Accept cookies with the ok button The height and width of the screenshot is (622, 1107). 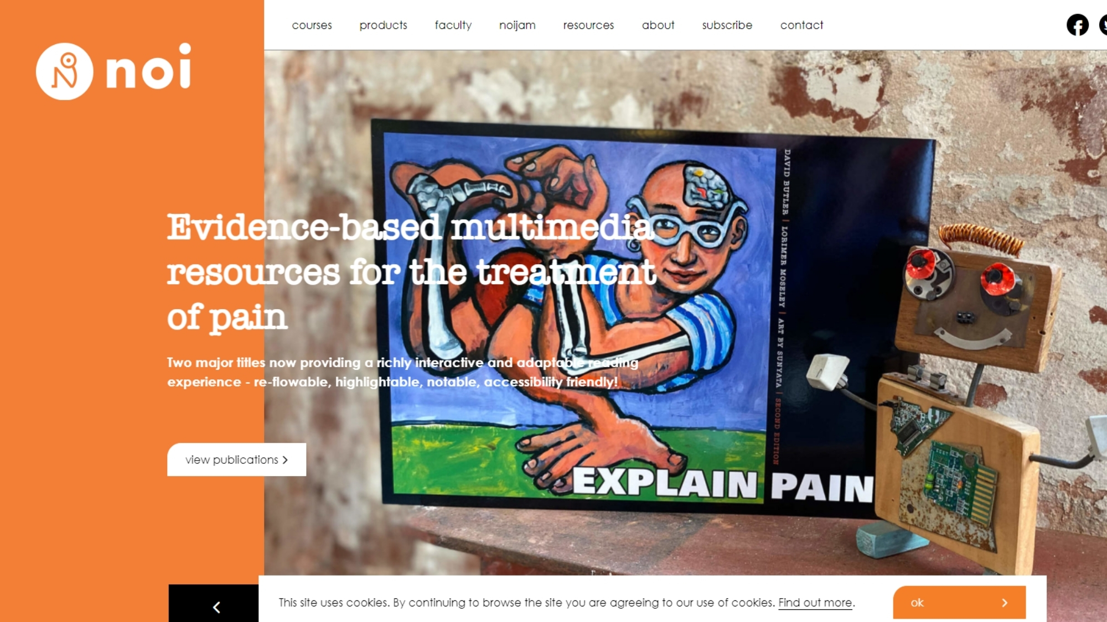[x=959, y=603]
